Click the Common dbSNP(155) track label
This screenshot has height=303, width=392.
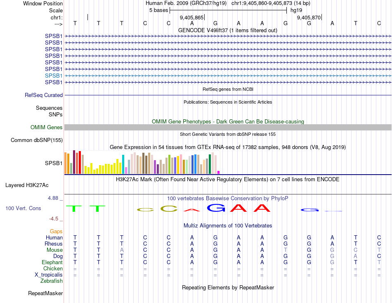click(36, 140)
